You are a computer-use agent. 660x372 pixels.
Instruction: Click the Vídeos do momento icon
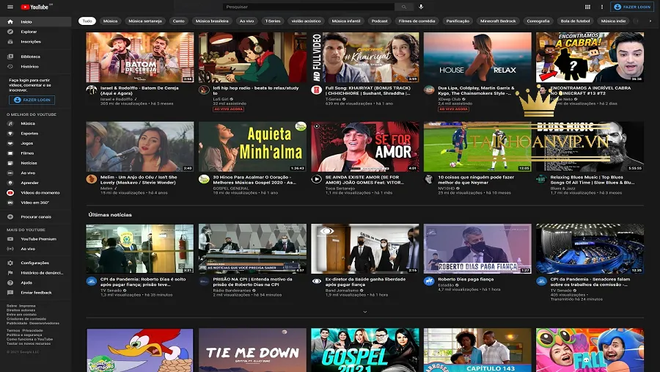pyautogui.click(x=10, y=192)
